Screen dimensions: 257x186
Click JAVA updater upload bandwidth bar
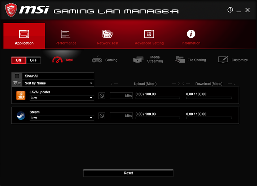point(158,98)
